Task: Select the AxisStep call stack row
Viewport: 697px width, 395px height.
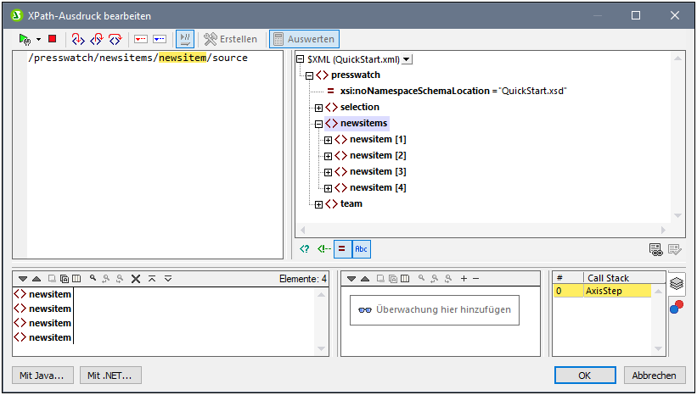Action: (616, 291)
